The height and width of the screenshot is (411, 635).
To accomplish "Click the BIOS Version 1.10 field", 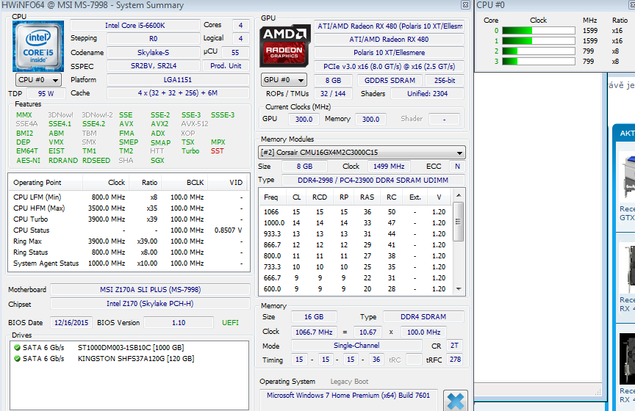I will click(179, 323).
